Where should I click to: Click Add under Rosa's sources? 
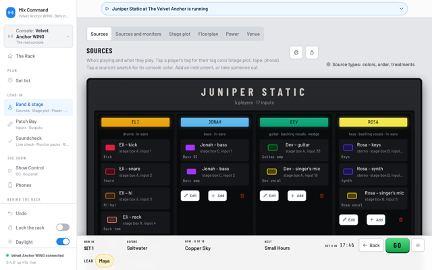pyautogui.click(x=376, y=219)
